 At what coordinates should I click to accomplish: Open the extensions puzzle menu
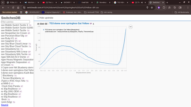[x=164, y=7]
